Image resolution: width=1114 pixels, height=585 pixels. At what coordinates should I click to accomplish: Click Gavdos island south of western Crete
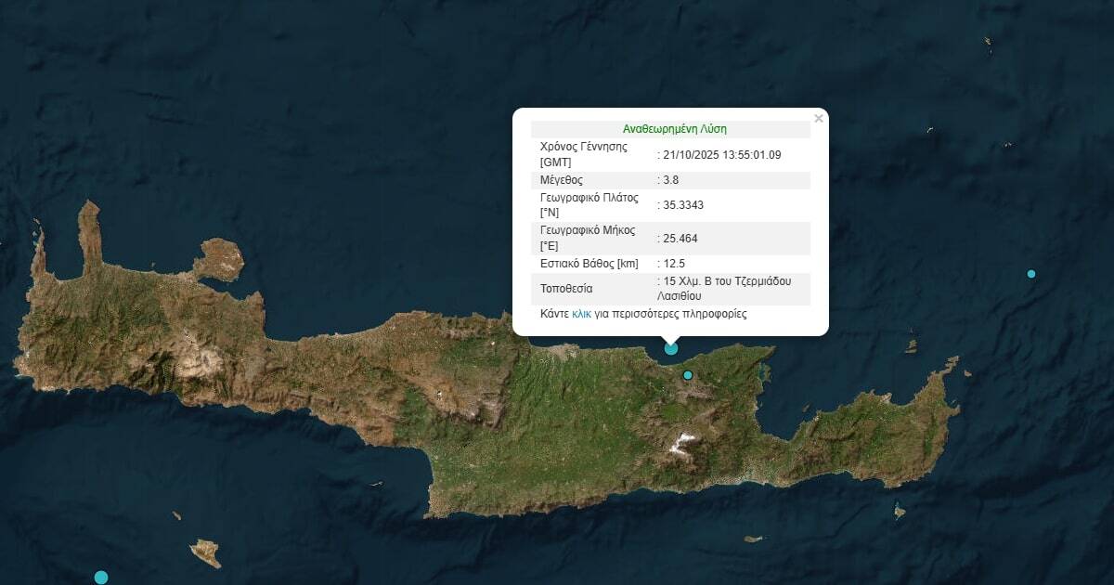point(206,552)
